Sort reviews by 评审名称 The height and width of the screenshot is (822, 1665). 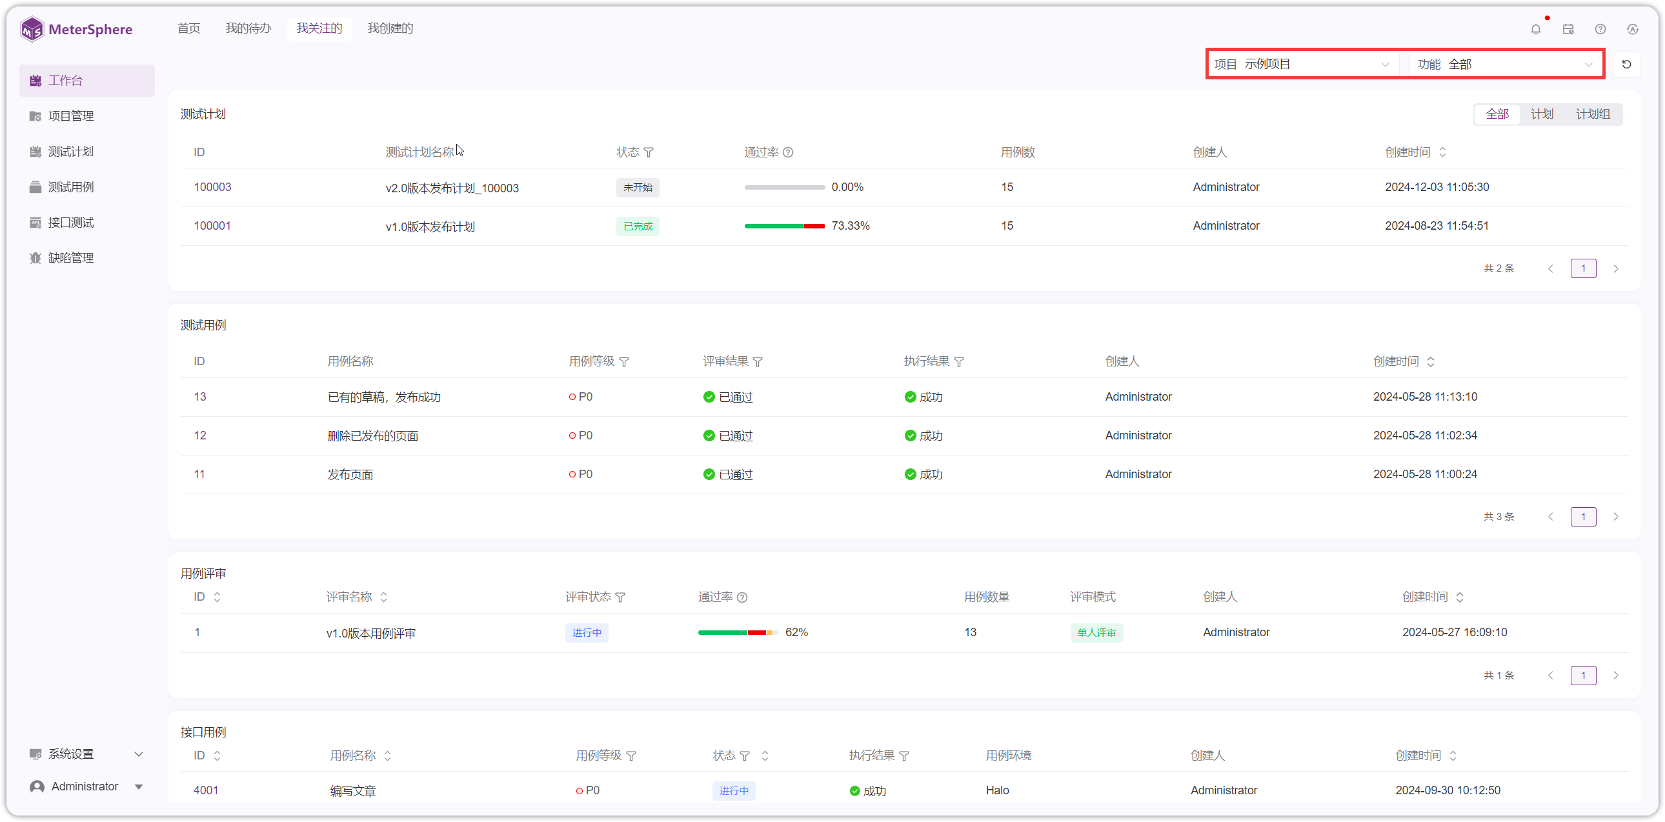pos(384,597)
